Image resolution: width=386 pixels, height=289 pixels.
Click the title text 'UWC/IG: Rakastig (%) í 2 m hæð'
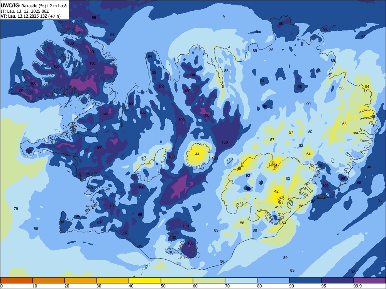pyautogui.click(x=34, y=5)
